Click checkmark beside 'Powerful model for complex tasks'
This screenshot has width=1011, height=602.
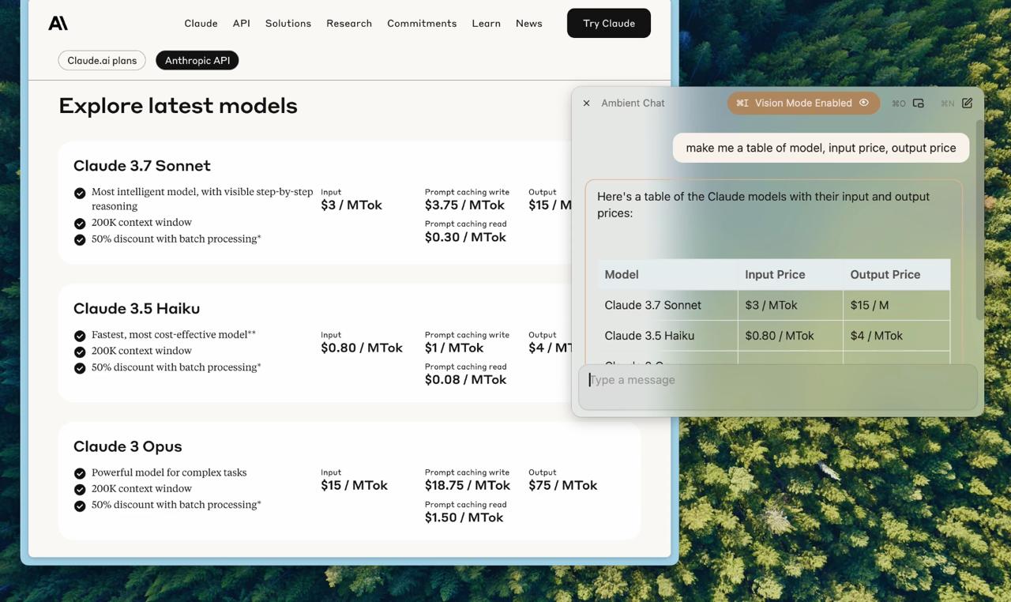pyautogui.click(x=80, y=473)
